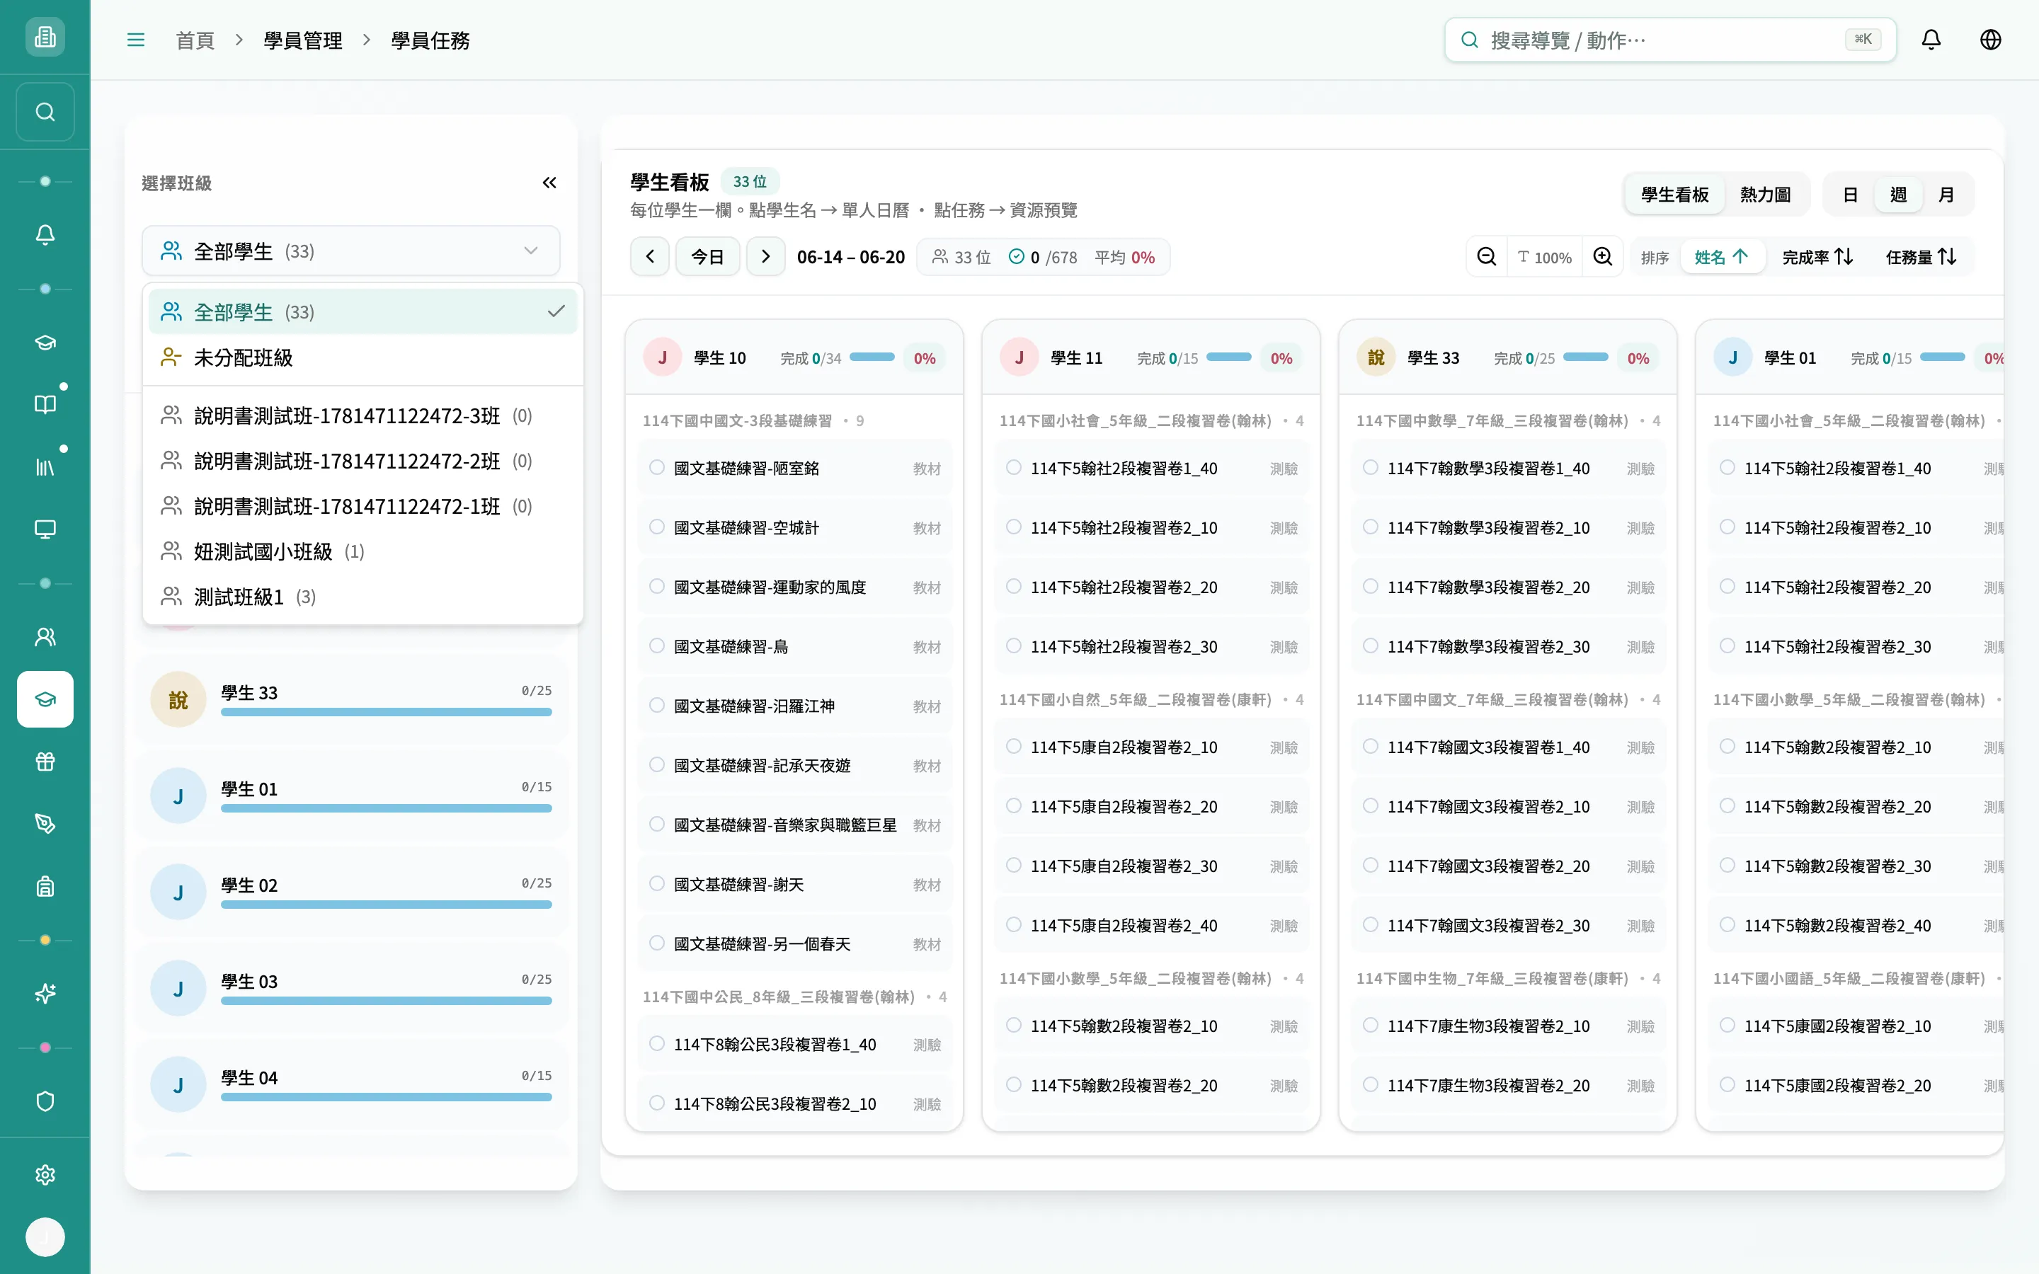Open the top-bar notification bell

pyautogui.click(x=1930, y=40)
